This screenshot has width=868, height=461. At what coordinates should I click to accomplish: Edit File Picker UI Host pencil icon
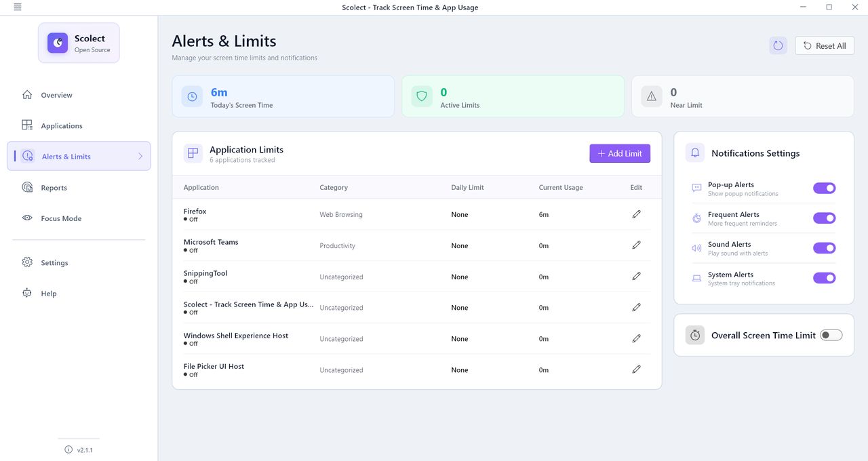click(x=636, y=369)
